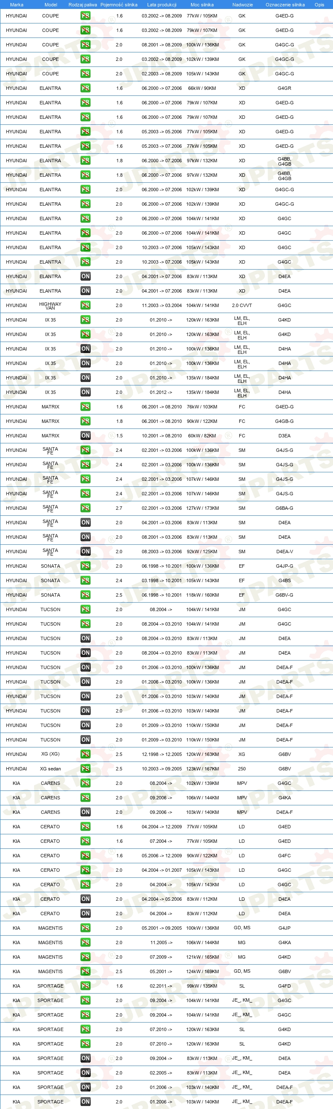Click petrol icon for SONATA 2.0 row
The height and width of the screenshot is (1109, 333).
(x=85, y=566)
